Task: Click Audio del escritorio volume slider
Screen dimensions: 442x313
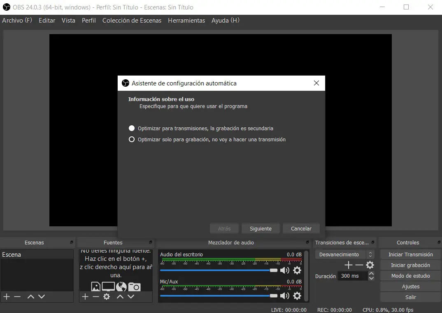Action: (219, 270)
